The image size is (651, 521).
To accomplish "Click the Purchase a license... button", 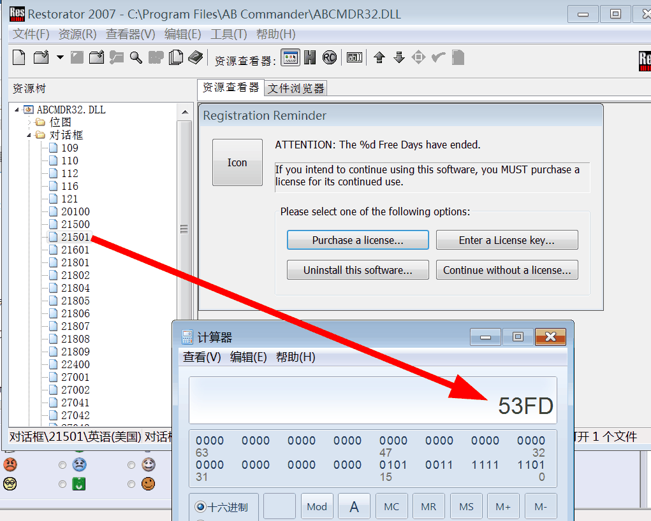I will (358, 240).
